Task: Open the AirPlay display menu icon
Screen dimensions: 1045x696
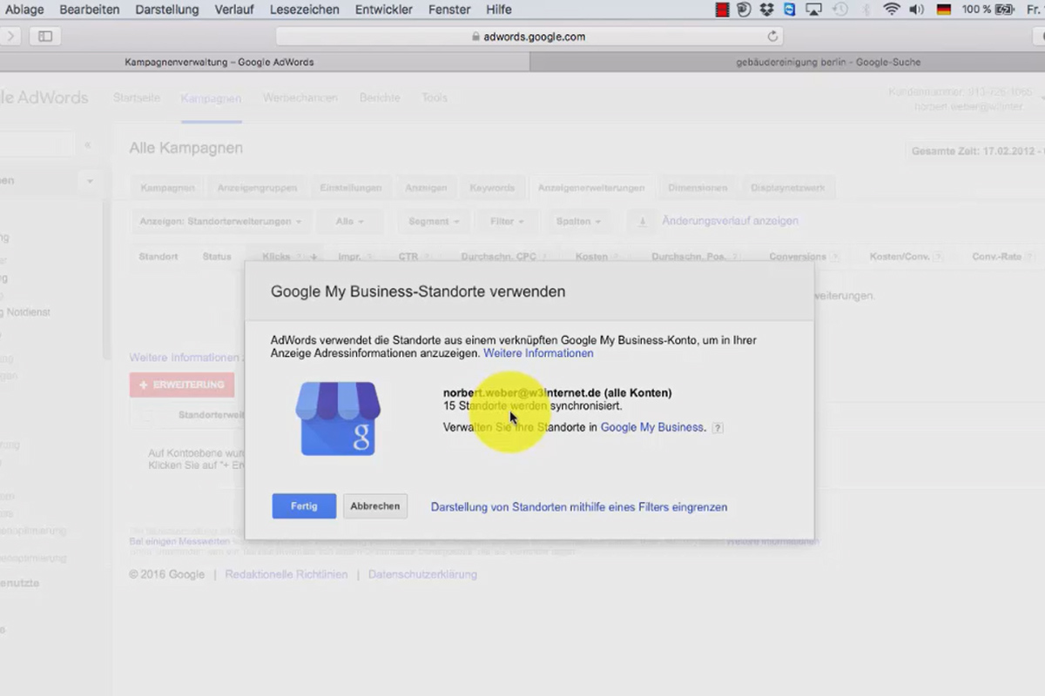Action: point(813,10)
